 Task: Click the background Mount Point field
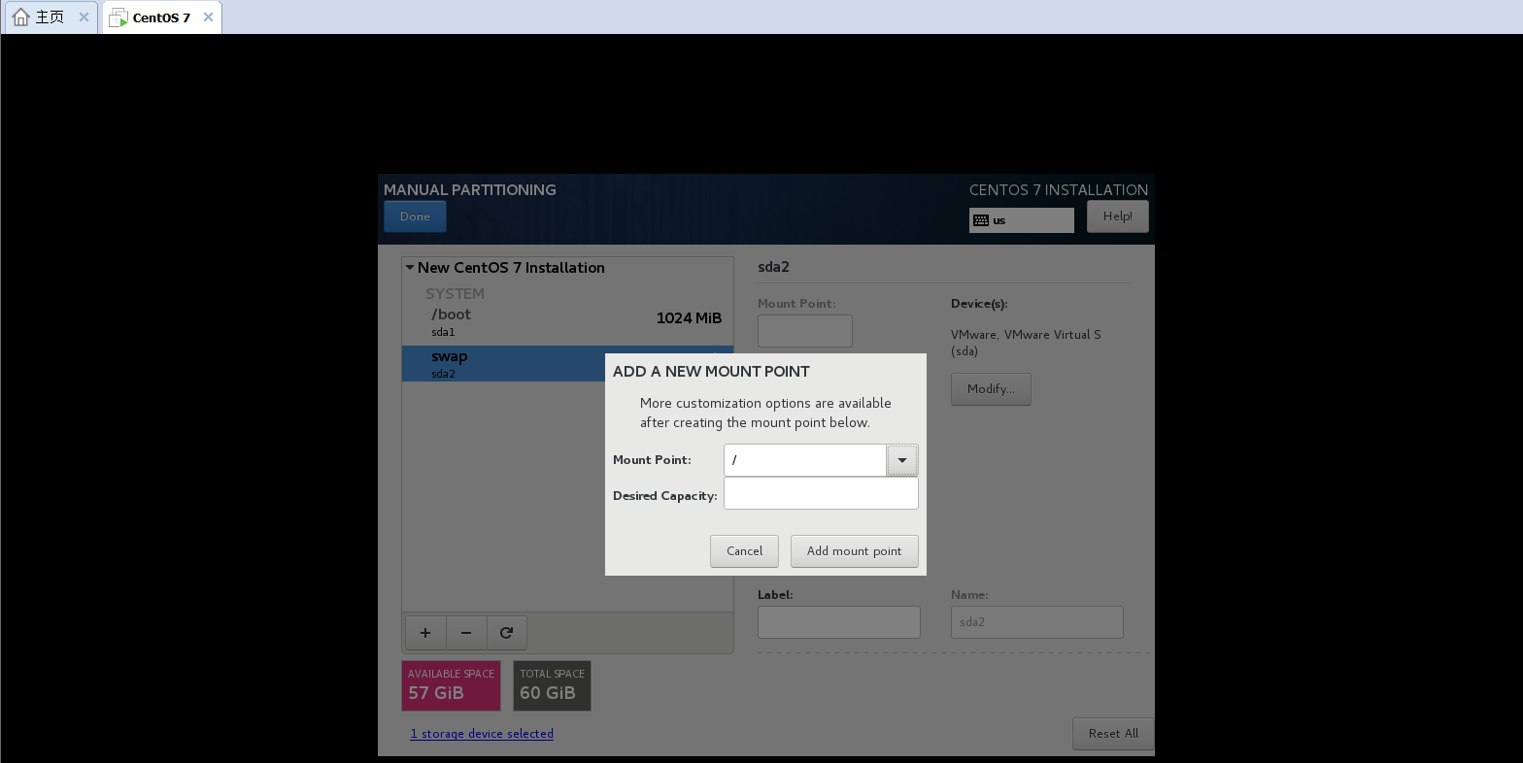coord(805,331)
